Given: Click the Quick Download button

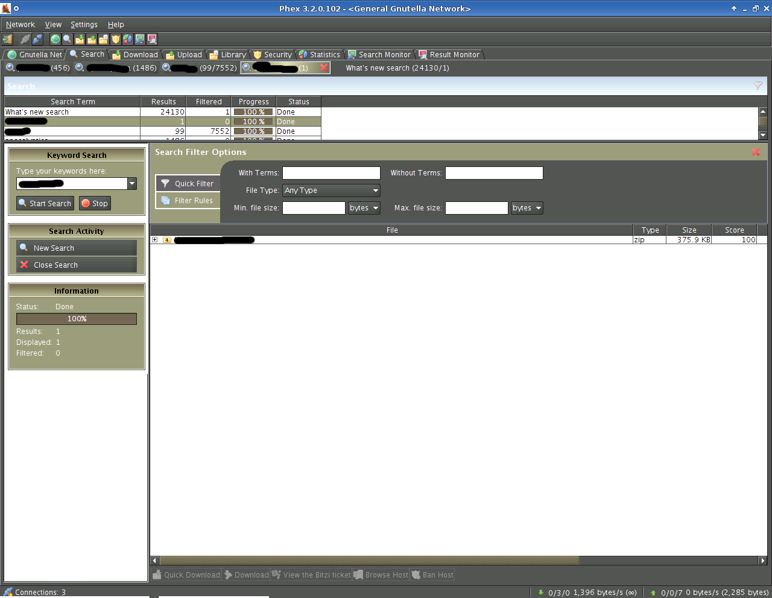Looking at the screenshot, I should [x=186, y=574].
